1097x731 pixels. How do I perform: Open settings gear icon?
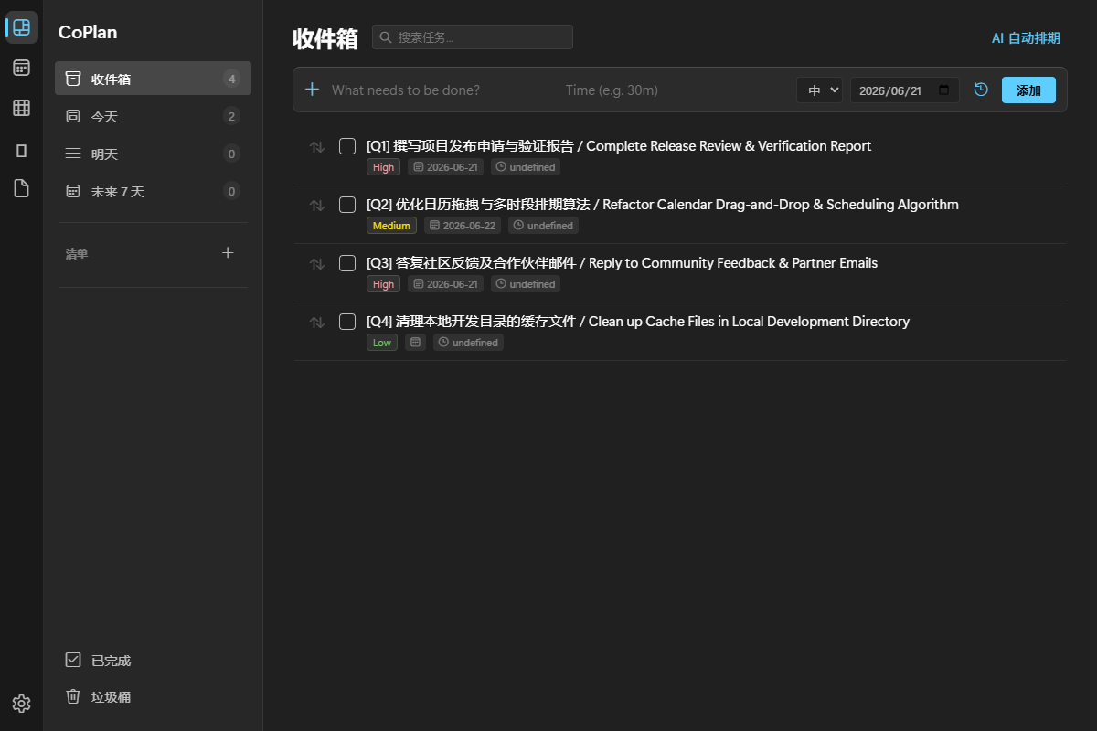(22, 703)
